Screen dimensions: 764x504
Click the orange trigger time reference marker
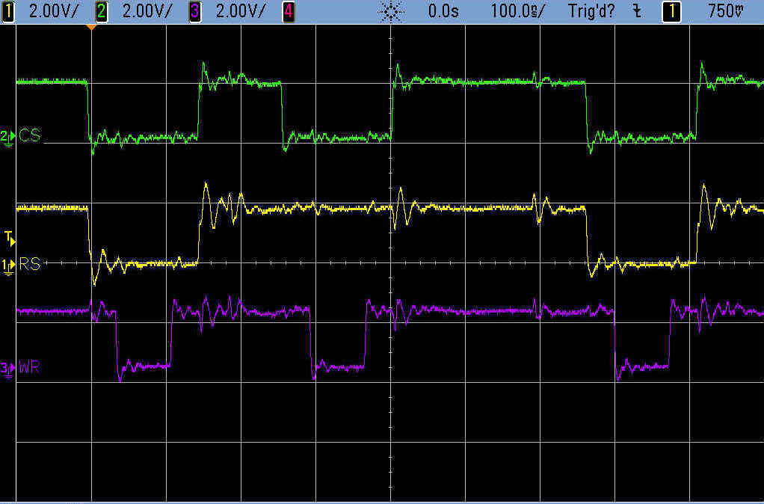91,27
